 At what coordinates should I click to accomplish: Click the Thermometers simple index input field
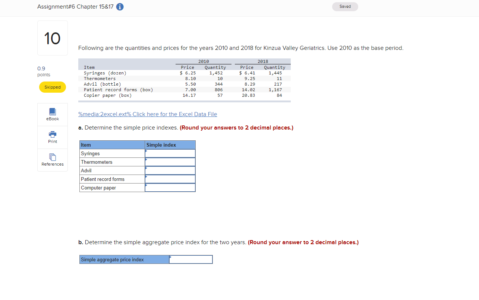(x=171, y=162)
